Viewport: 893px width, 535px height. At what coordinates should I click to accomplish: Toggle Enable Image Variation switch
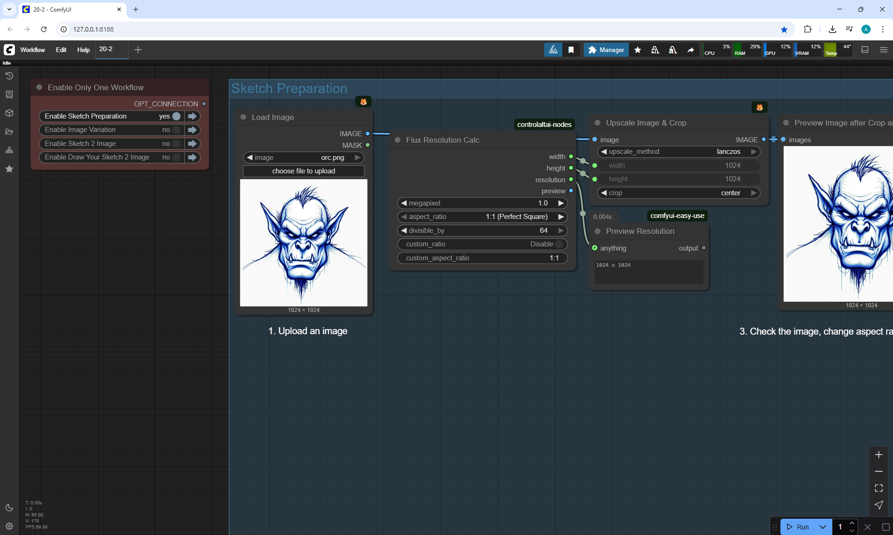point(176,130)
